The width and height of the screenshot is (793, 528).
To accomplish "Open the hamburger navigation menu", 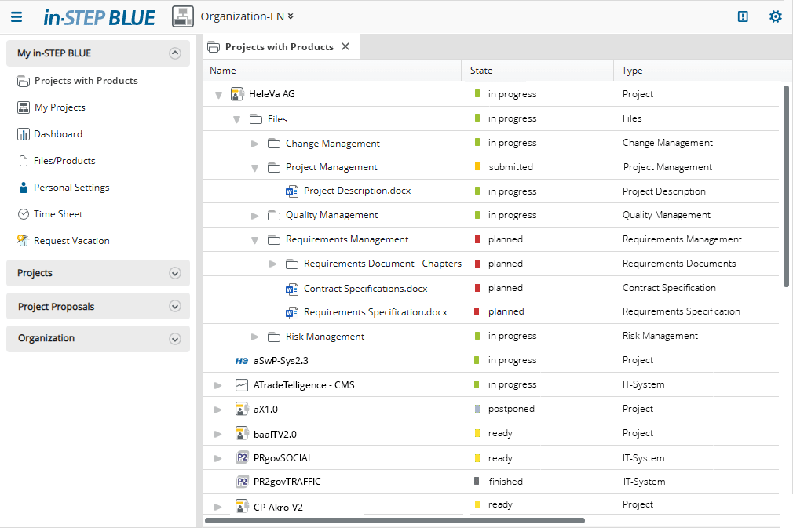I will [x=16, y=16].
